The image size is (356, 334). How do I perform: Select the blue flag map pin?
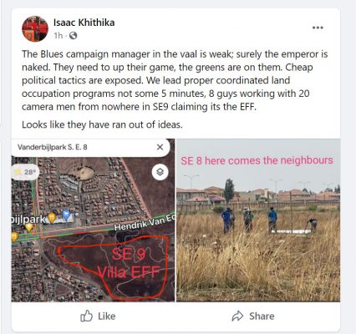[x=66, y=215]
